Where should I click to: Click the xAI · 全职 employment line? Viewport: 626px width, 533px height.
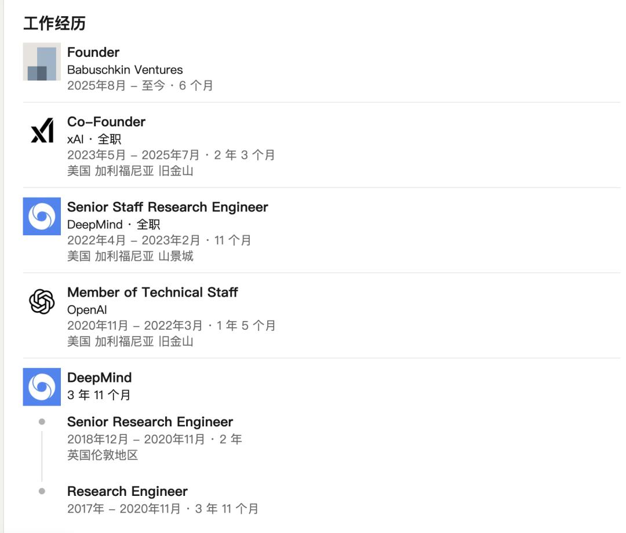click(x=94, y=139)
